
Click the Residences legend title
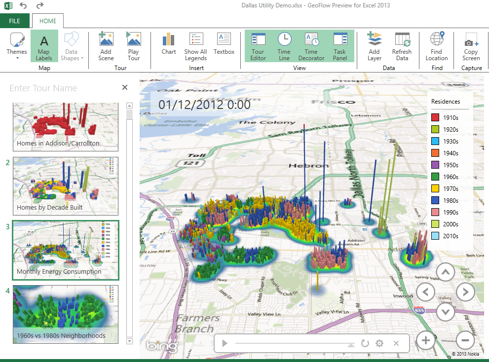tap(446, 101)
